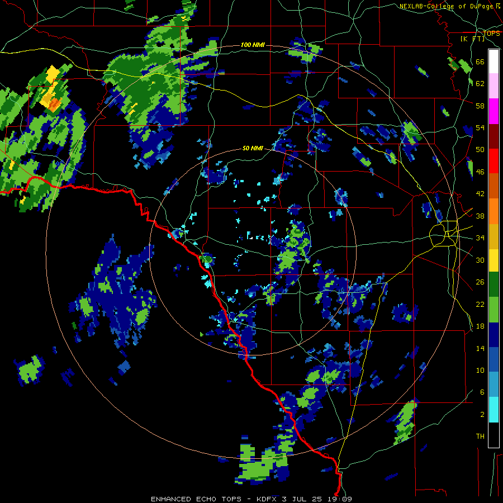Click the "50 NMI" range ring label

pos(253,148)
